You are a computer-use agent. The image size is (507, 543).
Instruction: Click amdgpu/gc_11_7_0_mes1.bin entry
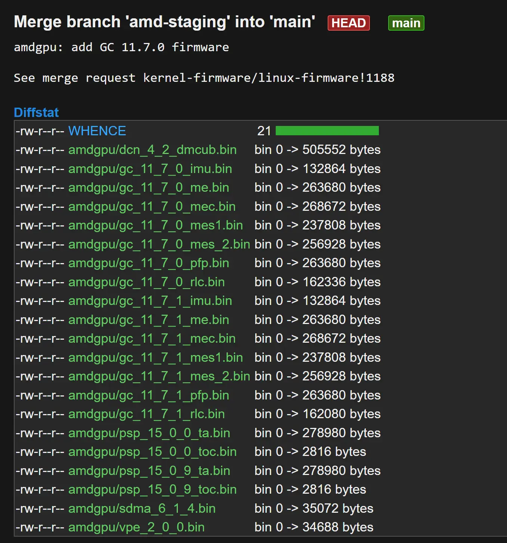click(156, 225)
